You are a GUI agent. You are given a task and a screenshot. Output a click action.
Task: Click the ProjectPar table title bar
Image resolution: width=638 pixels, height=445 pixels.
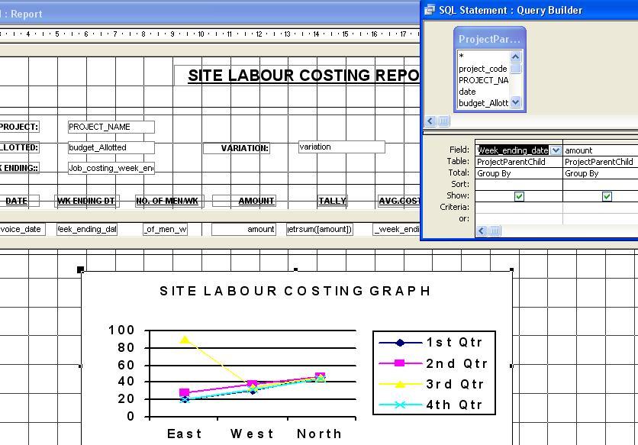coord(489,39)
